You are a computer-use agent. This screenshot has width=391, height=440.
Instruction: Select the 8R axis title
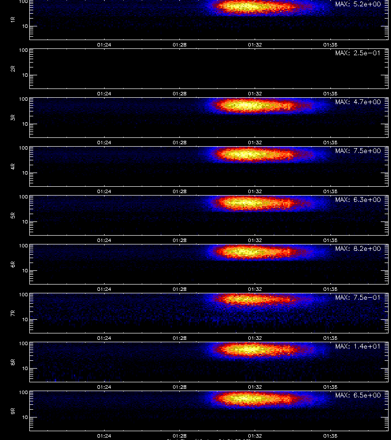[13, 362]
